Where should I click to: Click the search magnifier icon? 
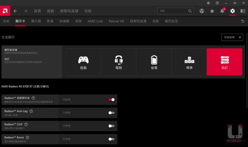pos(190,11)
